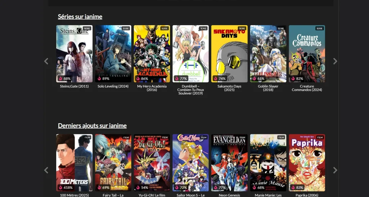This screenshot has width=369, height=197.
Task: Advance to next slide in Séries carousel
Action: [x=335, y=61]
